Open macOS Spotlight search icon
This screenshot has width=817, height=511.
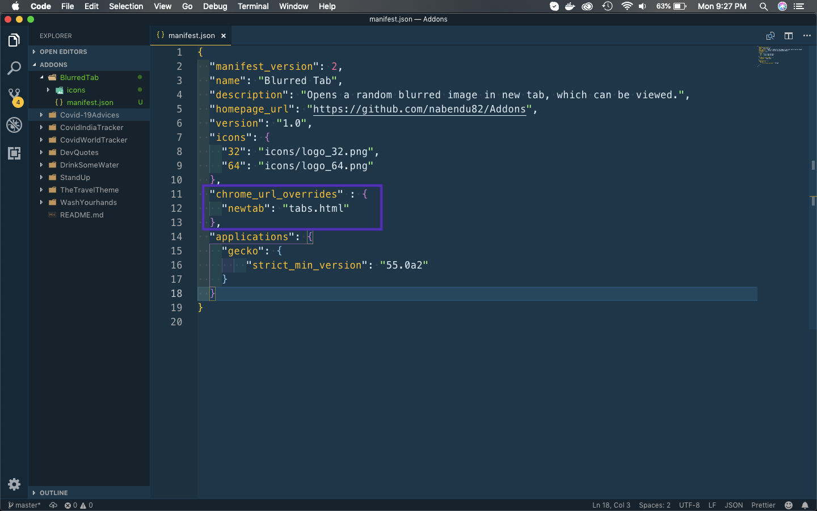point(764,6)
